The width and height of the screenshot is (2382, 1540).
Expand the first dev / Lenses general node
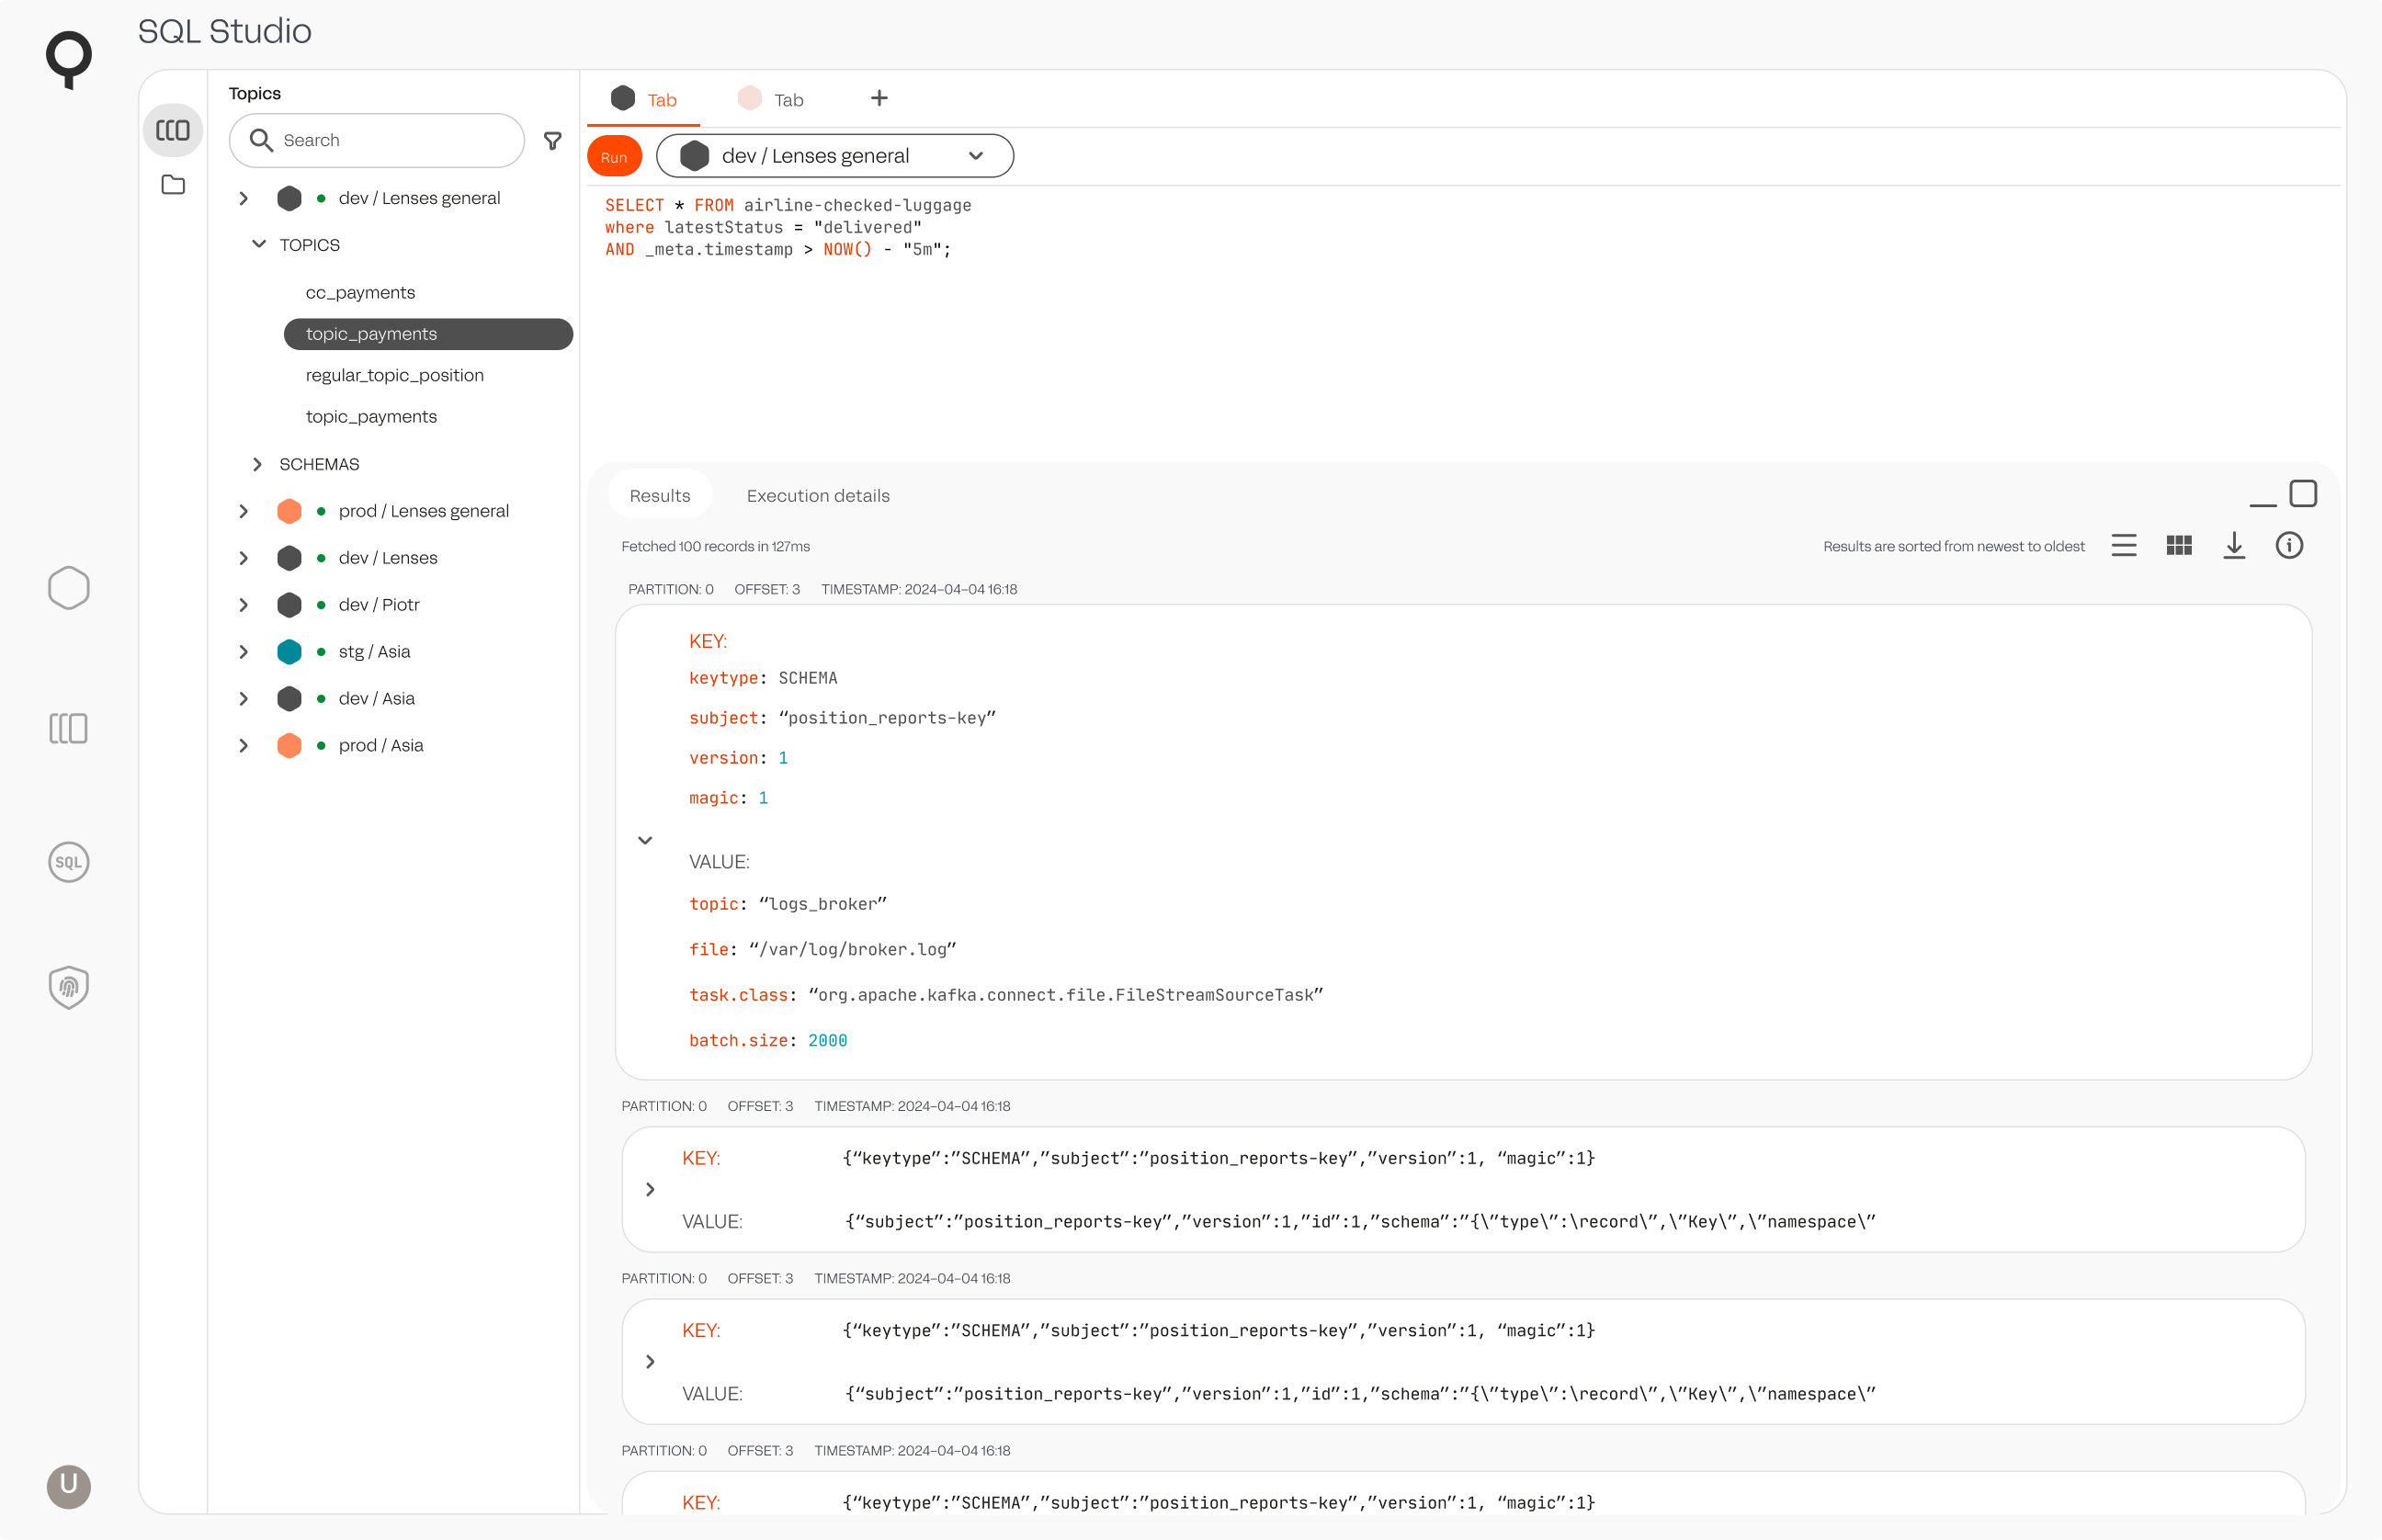(x=243, y=198)
